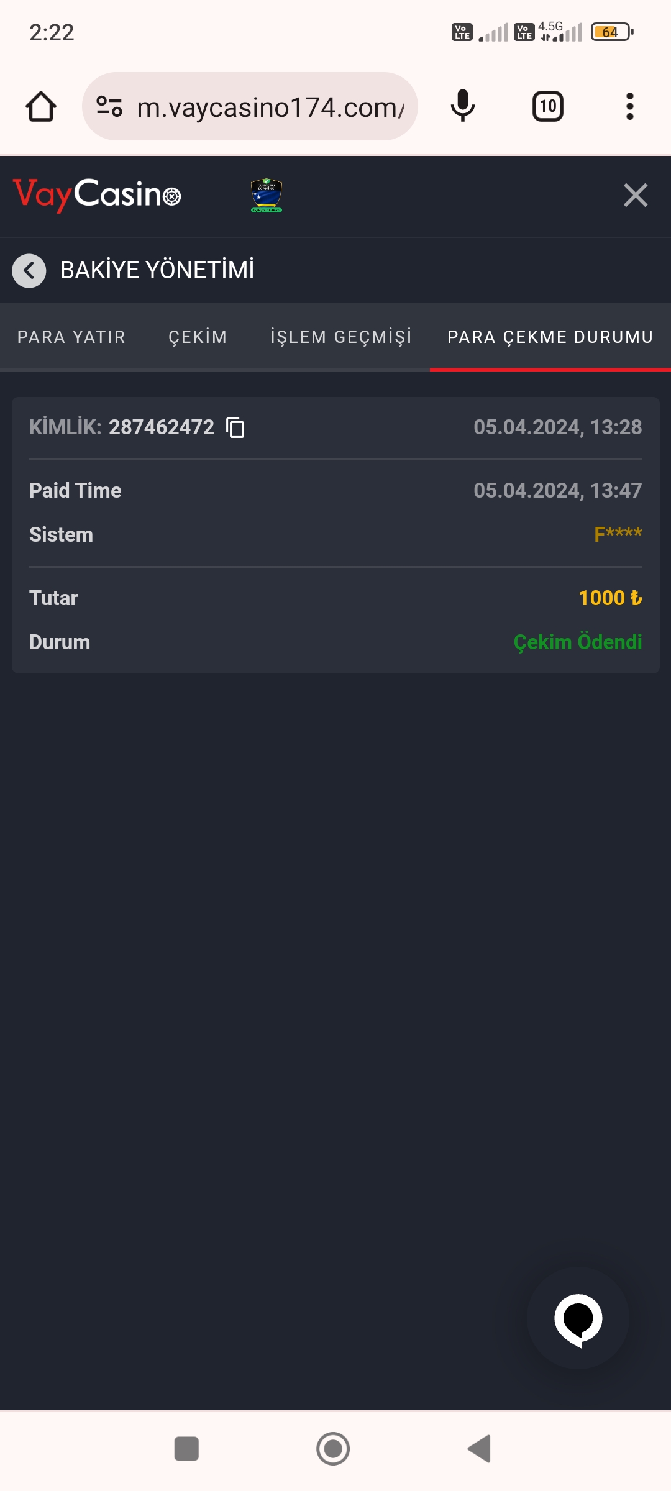Open the live chat support bubble
Viewport: 671px width, 1491px height.
coord(578,1318)
